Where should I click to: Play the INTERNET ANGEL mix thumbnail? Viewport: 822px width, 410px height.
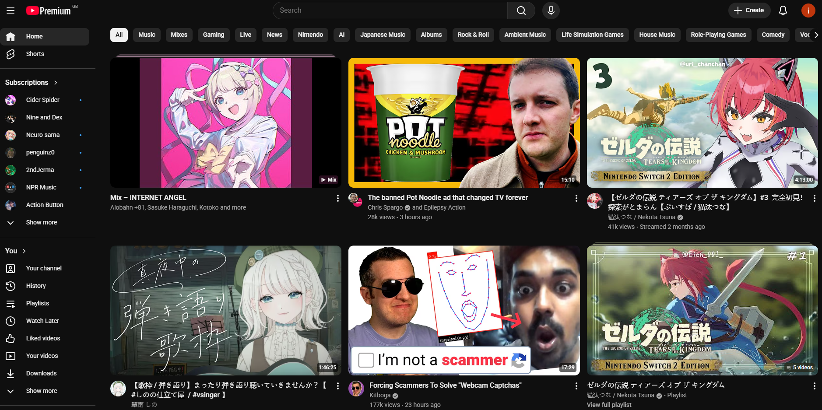226,123
